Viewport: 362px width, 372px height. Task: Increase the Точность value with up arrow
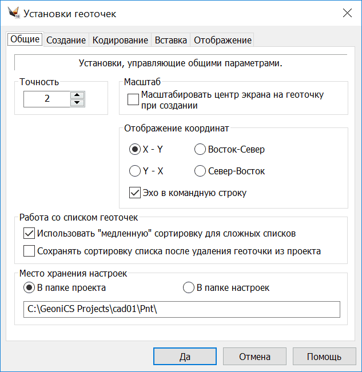[77, 95]
